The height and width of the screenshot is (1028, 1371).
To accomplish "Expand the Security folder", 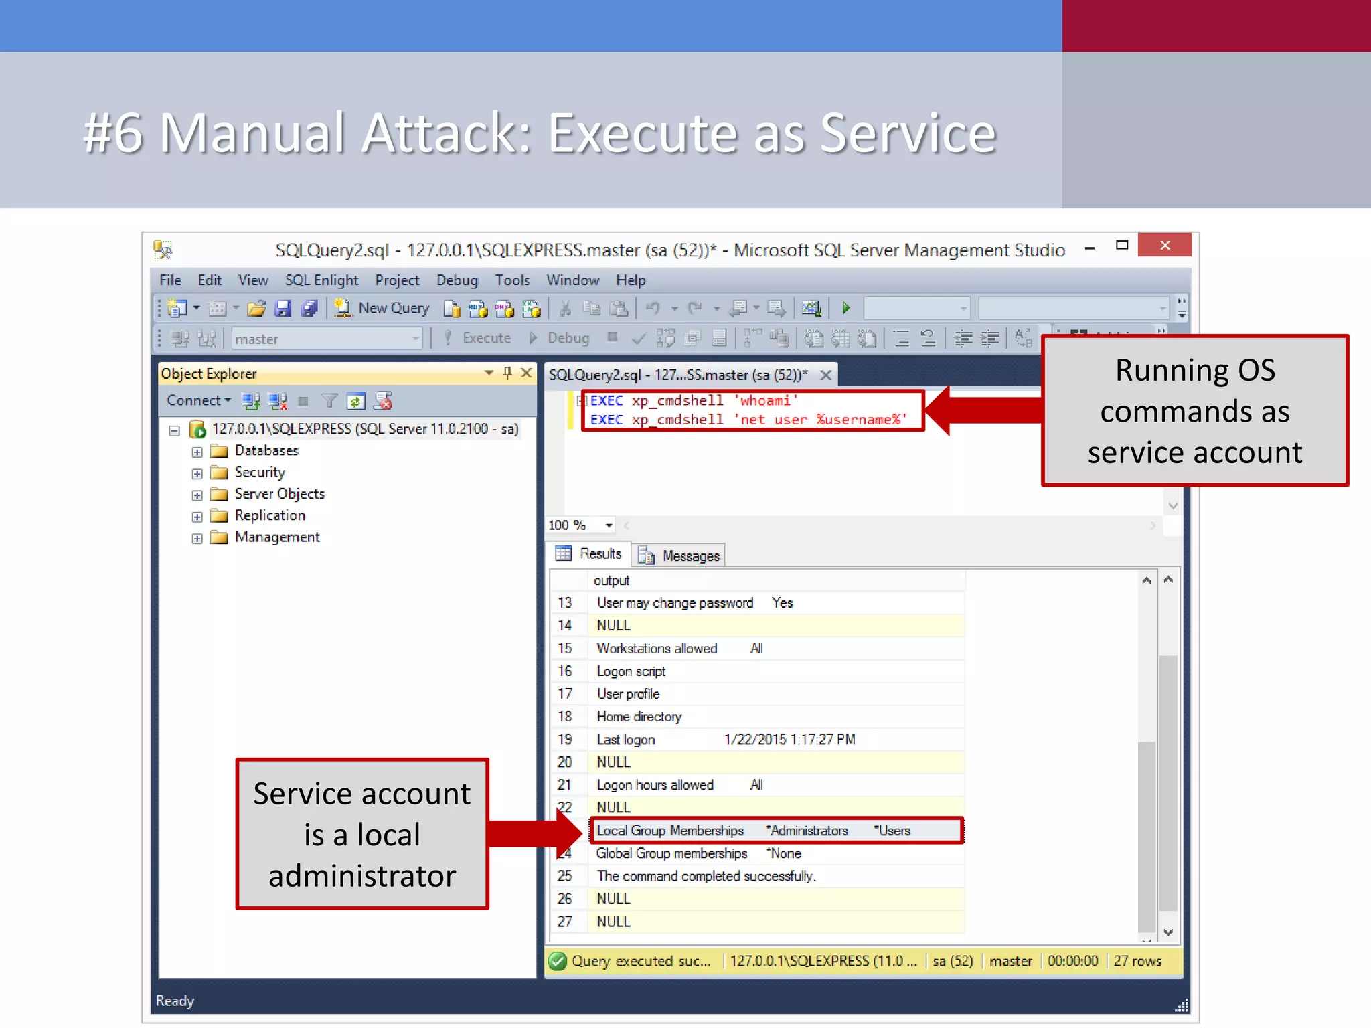I will pos(197,474).
